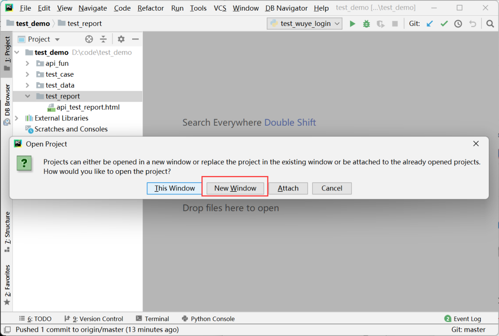This screenshot has width=499, height=336.
Task: Open the 1: Project side tab
Action: pyautogui.click(x=7, y=54)
